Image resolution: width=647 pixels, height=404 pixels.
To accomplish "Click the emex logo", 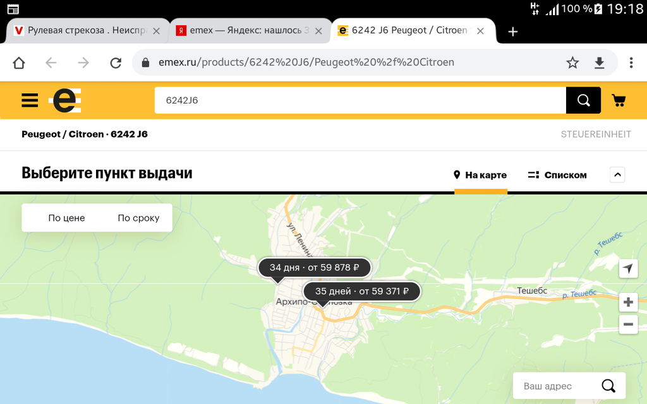I will tap(65, 100).
